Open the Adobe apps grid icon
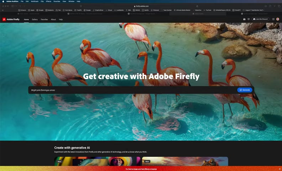The width and height of the screenshot is (282, 171). (273, 19)
